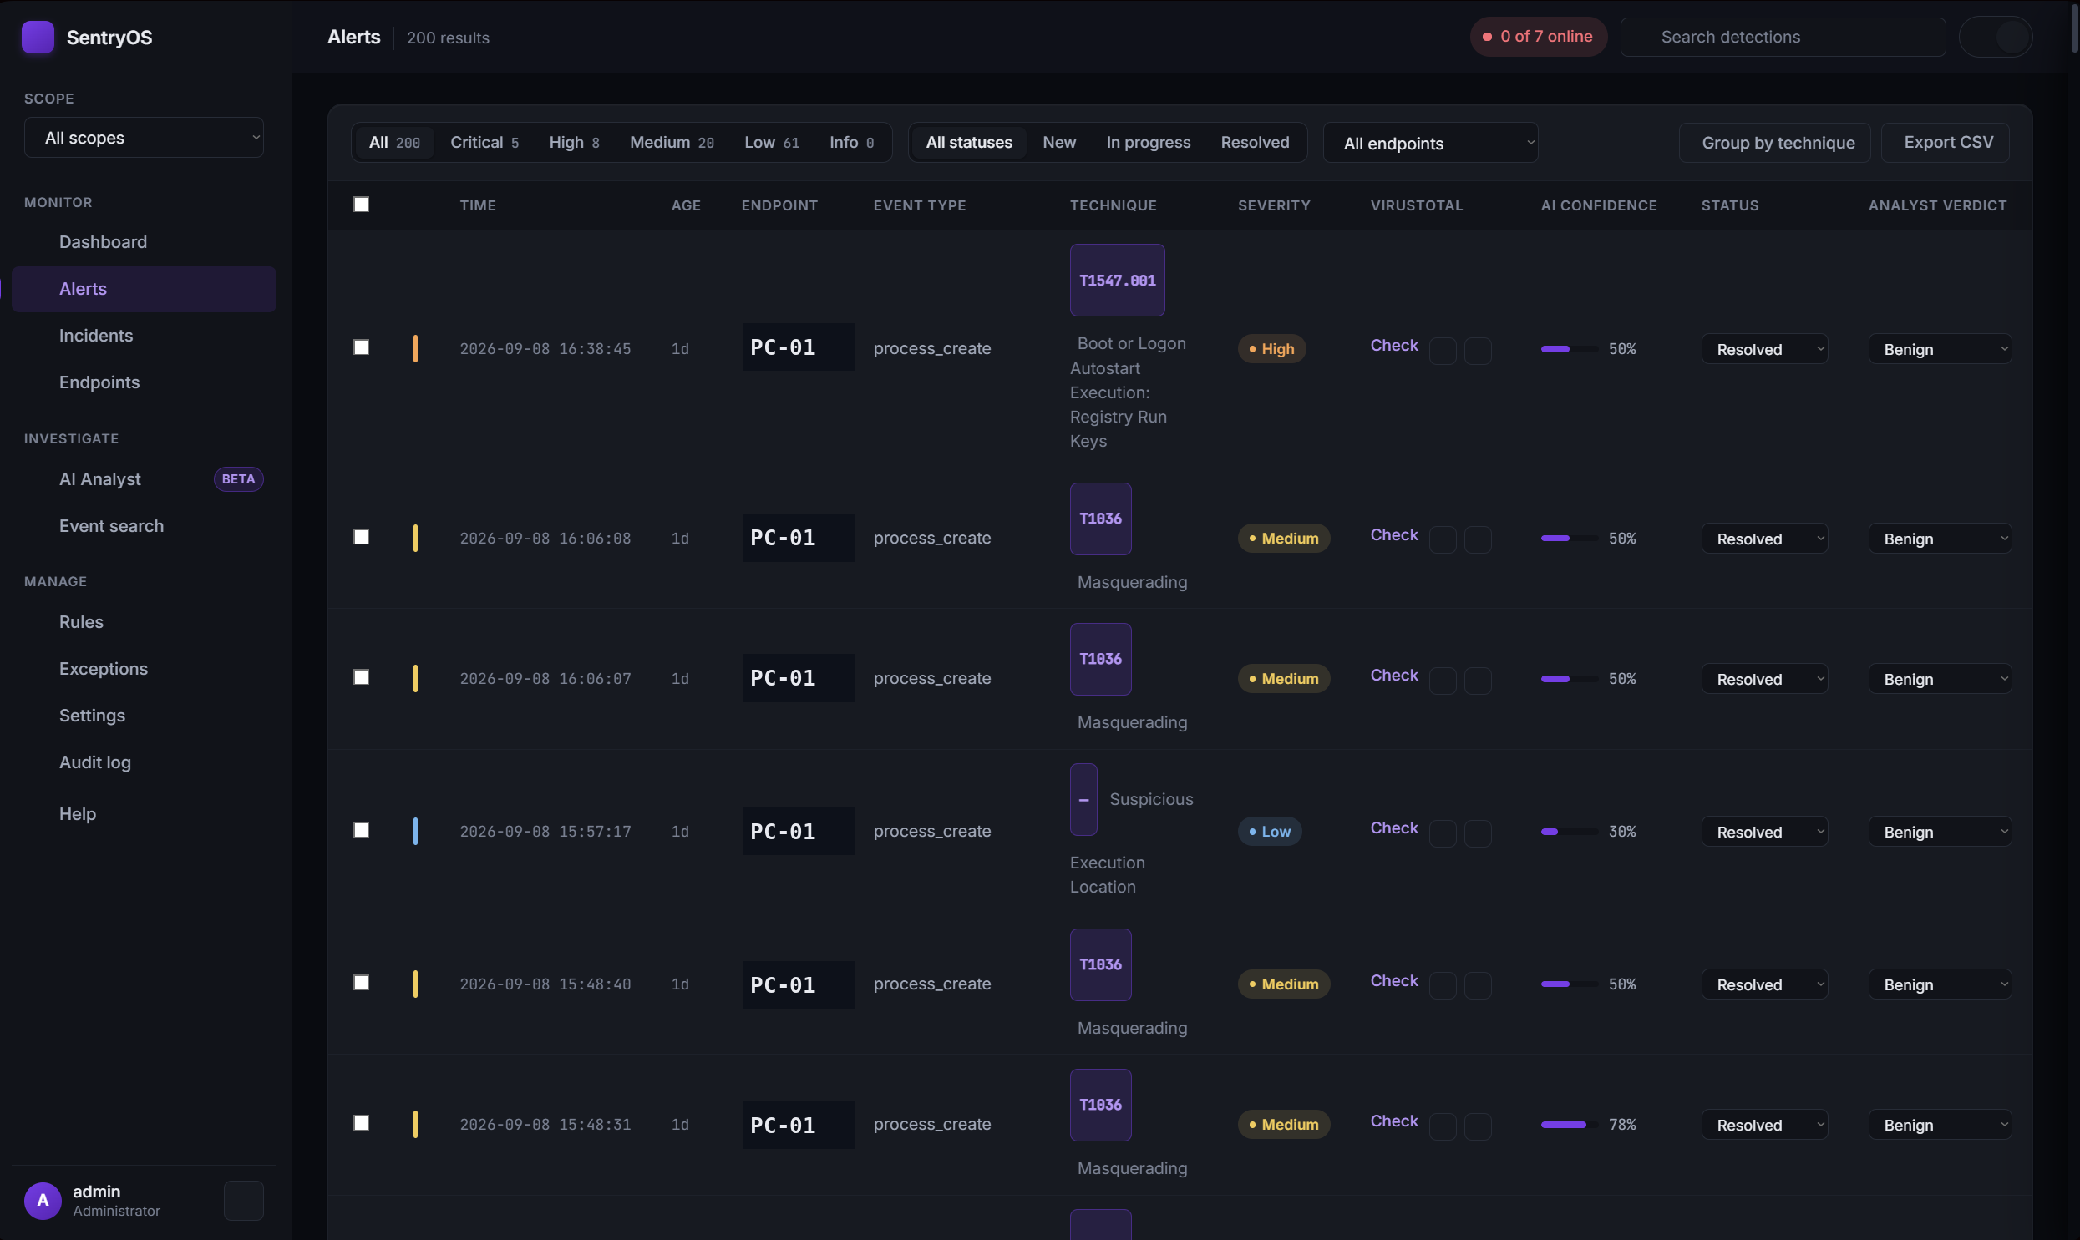
Task: Filter alerts by Info severity tab
Action: (x=851, y=142)
